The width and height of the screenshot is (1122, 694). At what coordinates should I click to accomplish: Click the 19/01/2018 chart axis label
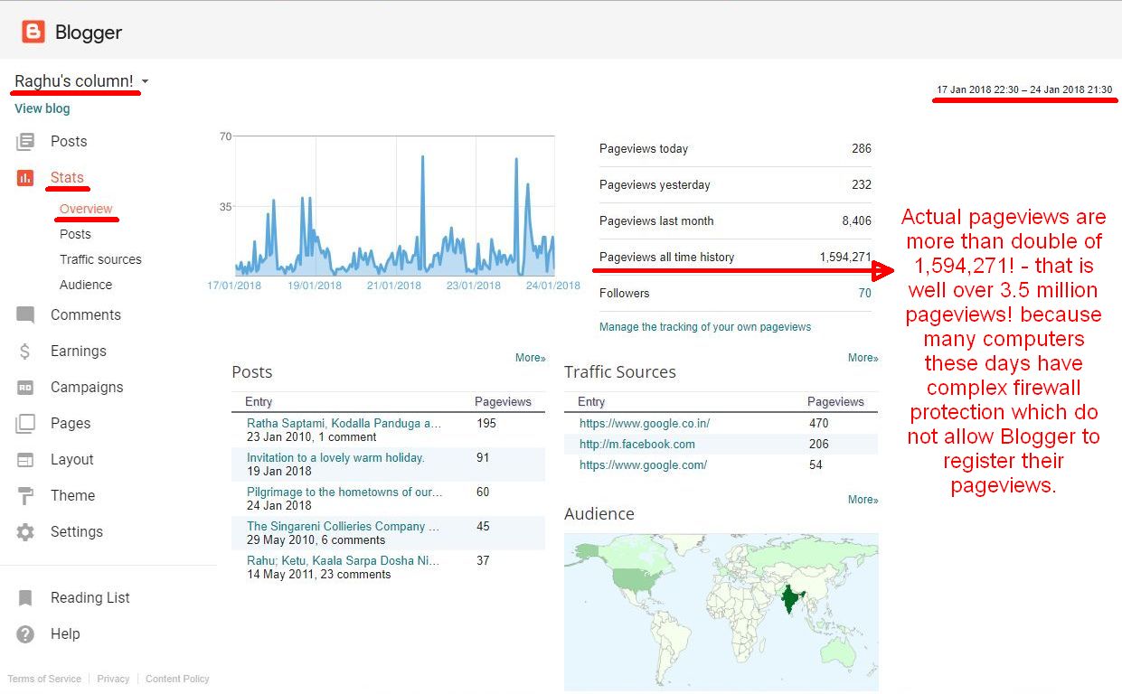(315, 286)
